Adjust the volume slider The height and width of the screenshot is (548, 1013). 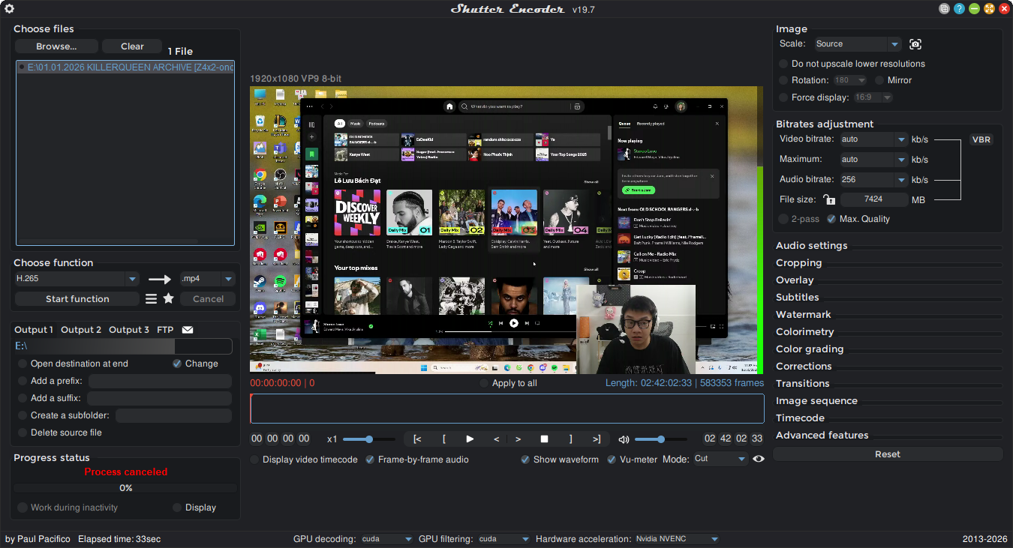[x=660, y=439]
